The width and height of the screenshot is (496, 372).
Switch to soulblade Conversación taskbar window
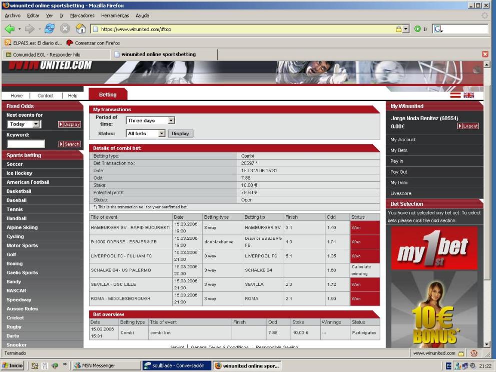(176, 365)
